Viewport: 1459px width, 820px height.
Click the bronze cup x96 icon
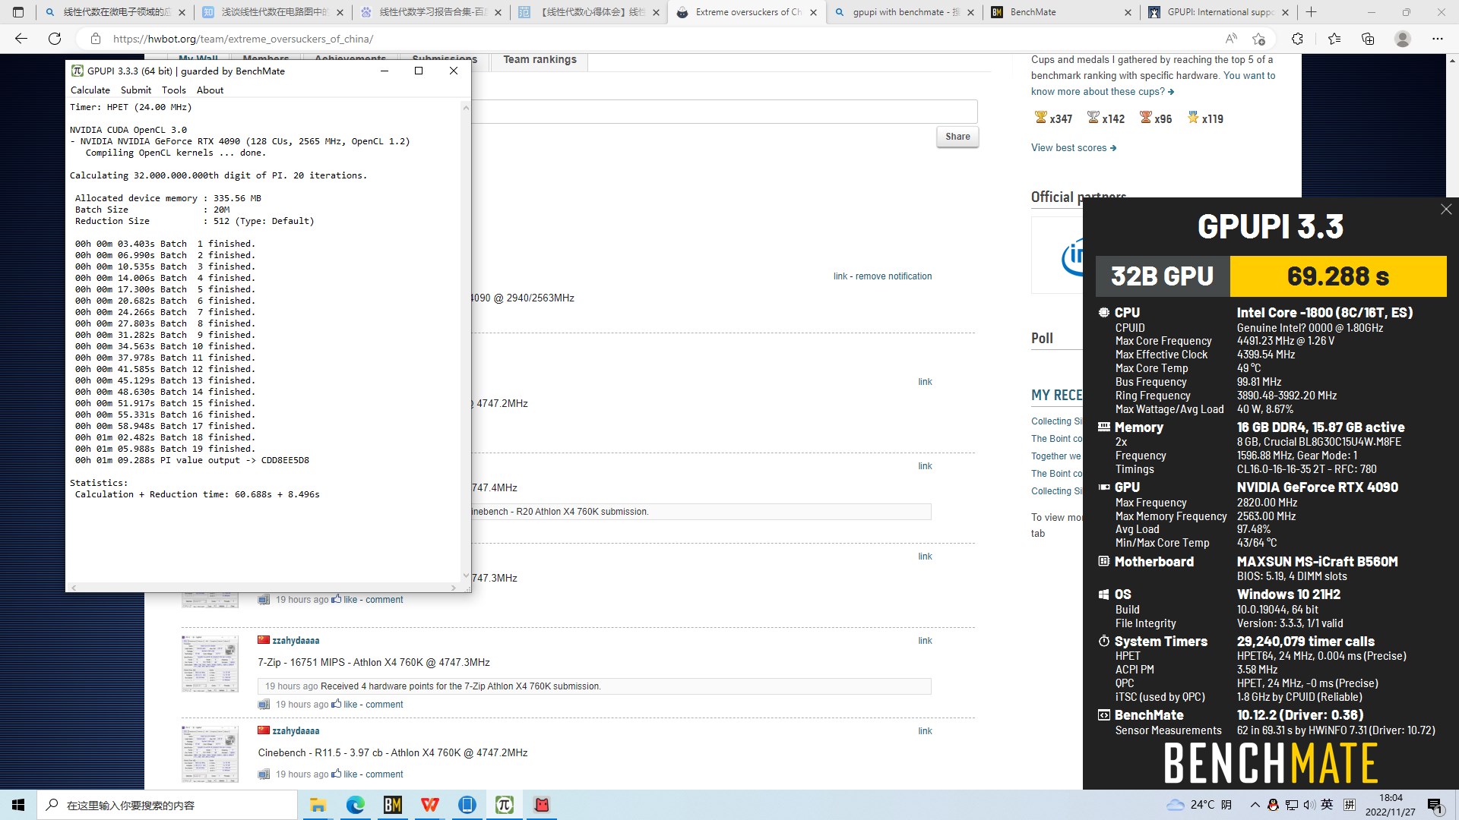pyautogui.click(x=1146, y=118)
